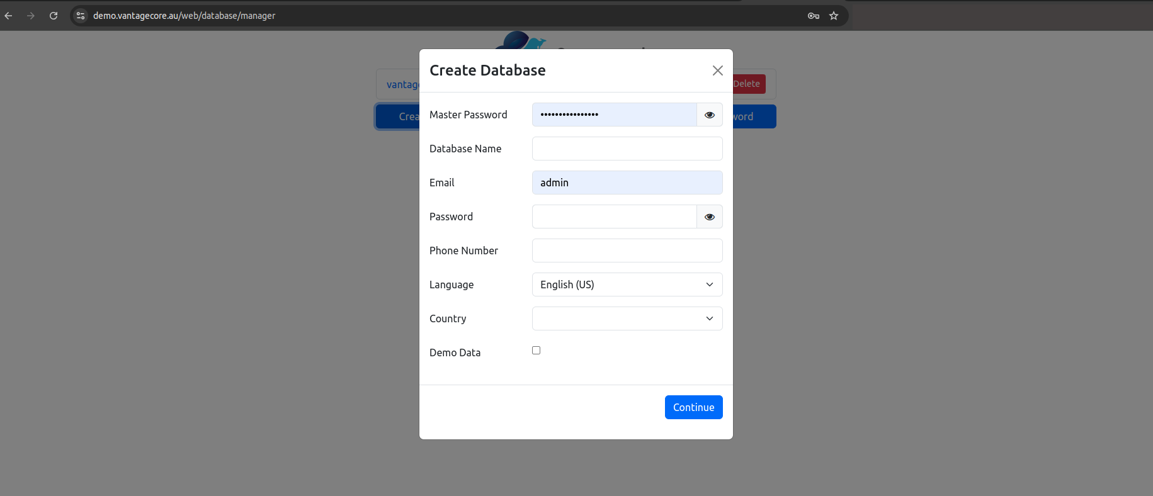Screen dimensions: 1153x496
Task: Expand the Country dropdown
Action: pos(627,318)
